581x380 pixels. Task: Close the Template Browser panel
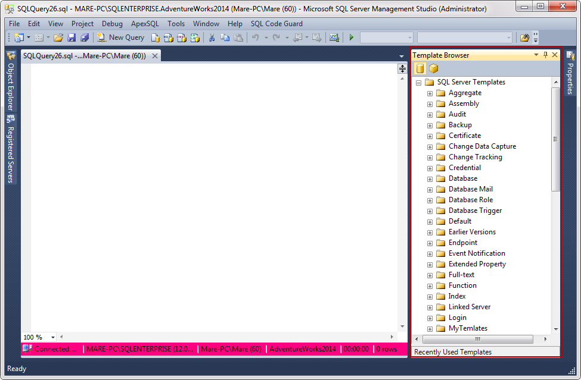(555, 55)
